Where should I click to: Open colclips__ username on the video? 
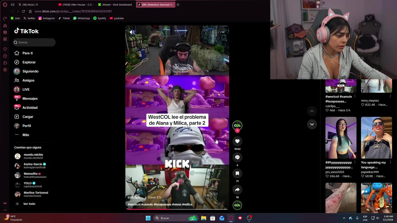click(136, 197)
